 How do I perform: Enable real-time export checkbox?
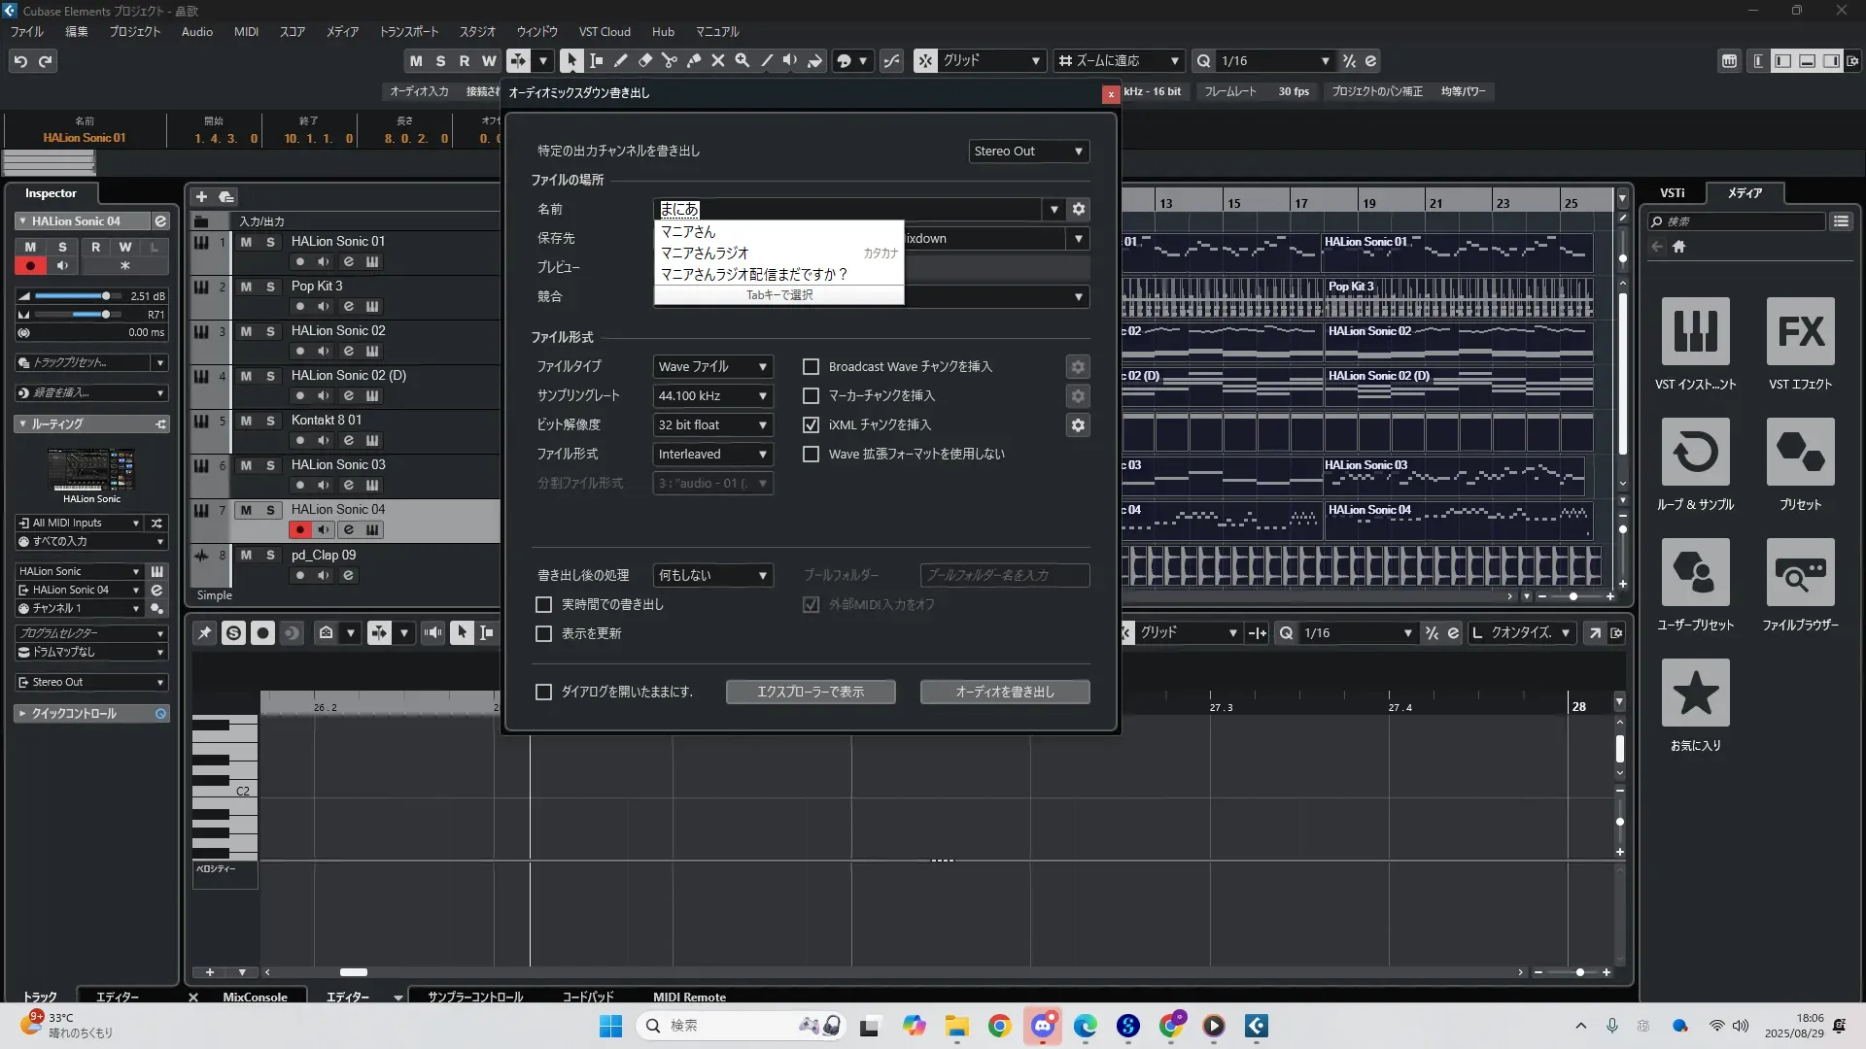544,604
